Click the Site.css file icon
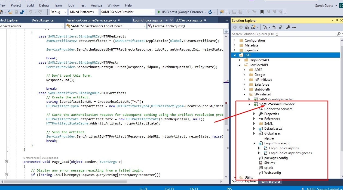 coord(261,163)
